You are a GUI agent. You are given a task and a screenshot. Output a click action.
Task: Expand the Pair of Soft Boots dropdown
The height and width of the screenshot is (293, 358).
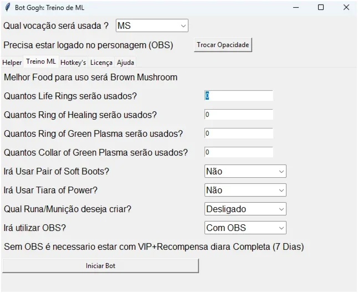(245, 171)
